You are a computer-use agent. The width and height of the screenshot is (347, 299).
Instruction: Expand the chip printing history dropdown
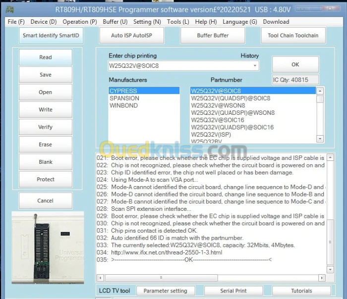point(255,66)
